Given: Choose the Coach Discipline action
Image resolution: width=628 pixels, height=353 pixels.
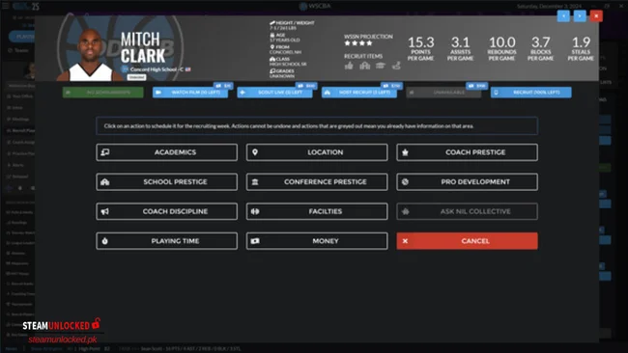Looking at the screenshot, I should (x=166, y=211).
